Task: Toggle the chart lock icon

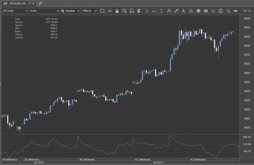Action: coord(117,11)
